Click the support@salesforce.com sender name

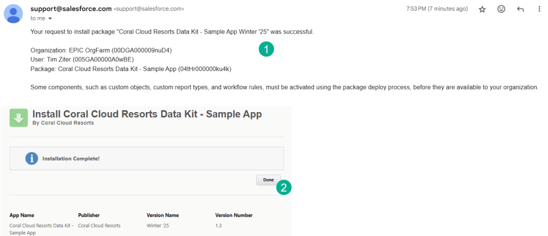[x=71, y=9]
